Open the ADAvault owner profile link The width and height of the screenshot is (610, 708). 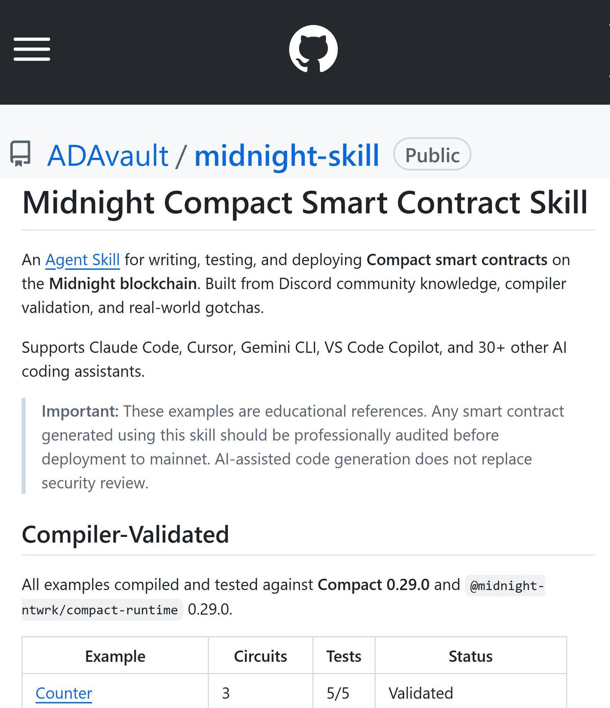(x=108, y=156)
